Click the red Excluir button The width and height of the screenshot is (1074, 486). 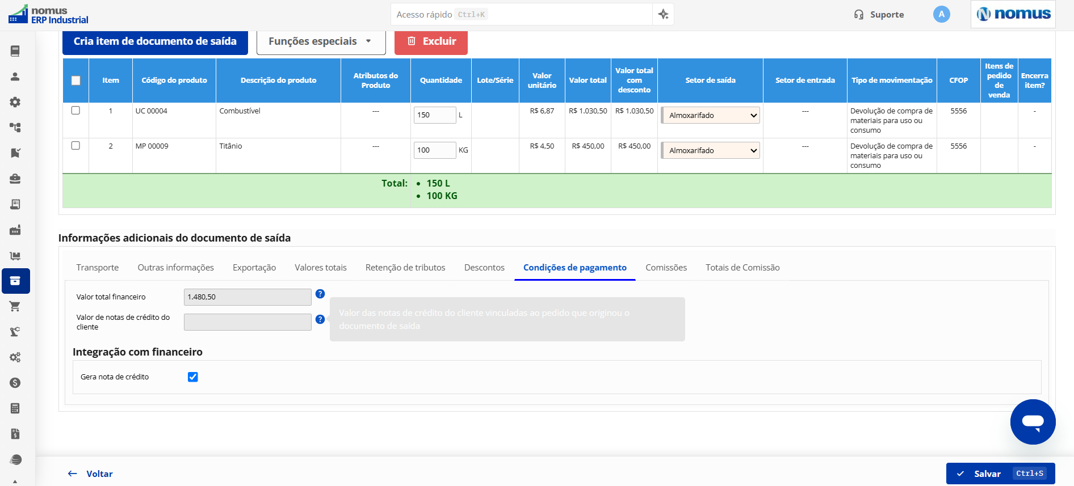[431, 41]
